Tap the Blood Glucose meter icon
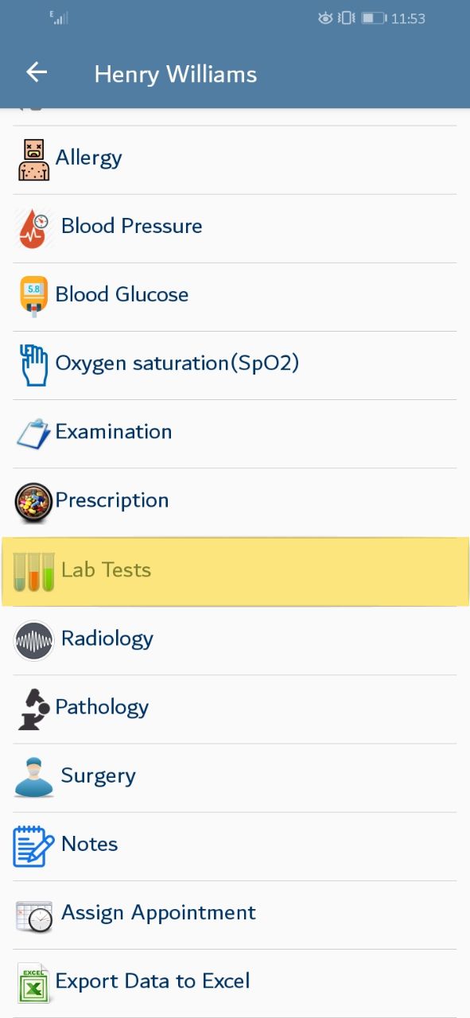This screenshot has width=470, height=1018. click(33, 296)
